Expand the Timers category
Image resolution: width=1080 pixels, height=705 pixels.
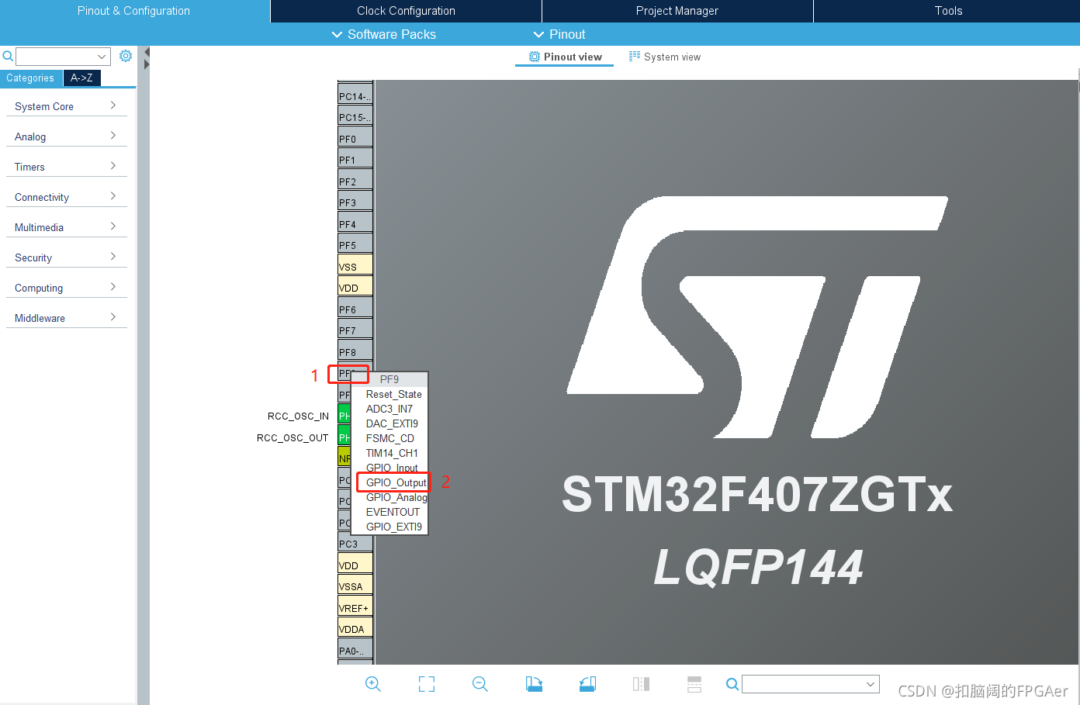(x=66, y=167)
